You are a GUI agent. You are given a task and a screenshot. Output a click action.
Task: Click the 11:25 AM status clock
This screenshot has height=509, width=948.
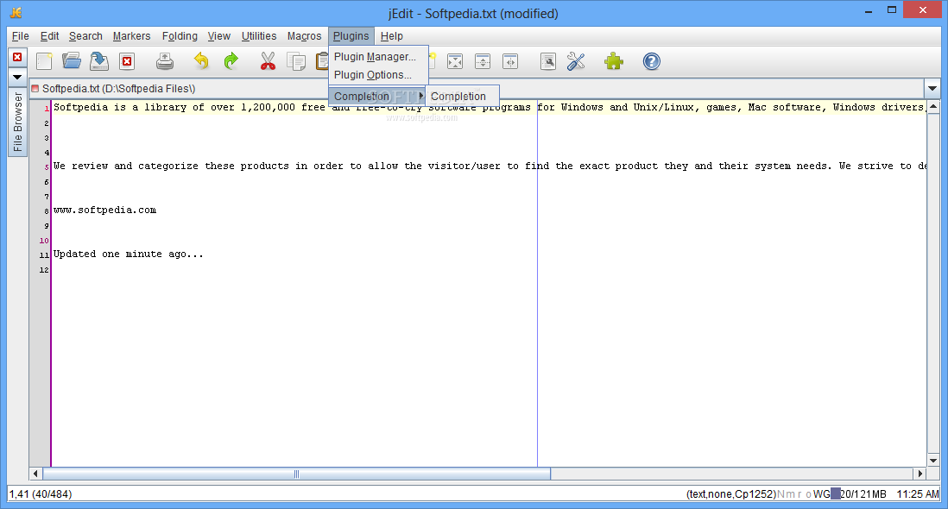918,494
